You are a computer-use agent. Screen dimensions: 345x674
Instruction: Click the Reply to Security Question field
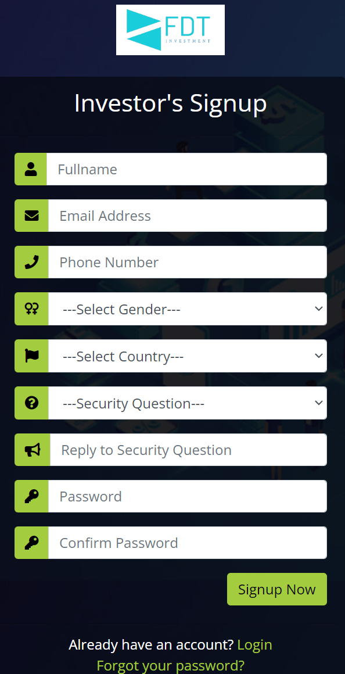coord(188,450)
